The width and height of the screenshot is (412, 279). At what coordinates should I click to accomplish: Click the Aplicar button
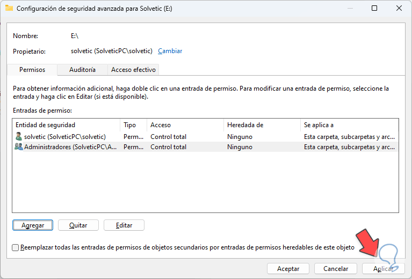coord(382,268)
